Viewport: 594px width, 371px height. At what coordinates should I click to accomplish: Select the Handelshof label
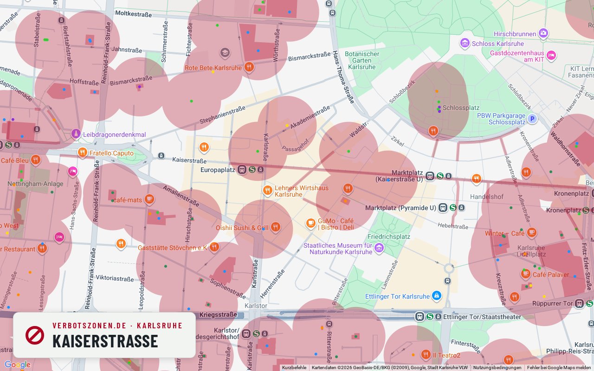(487, 197)
